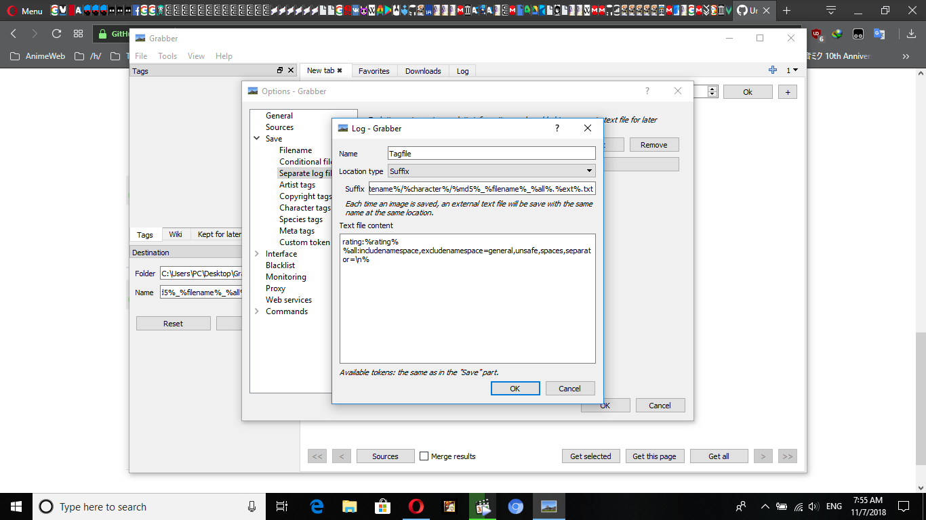Open the Windows notification center
Image resolution: width=926 pixels, height=520 pixels.
[x=904, y=506]
